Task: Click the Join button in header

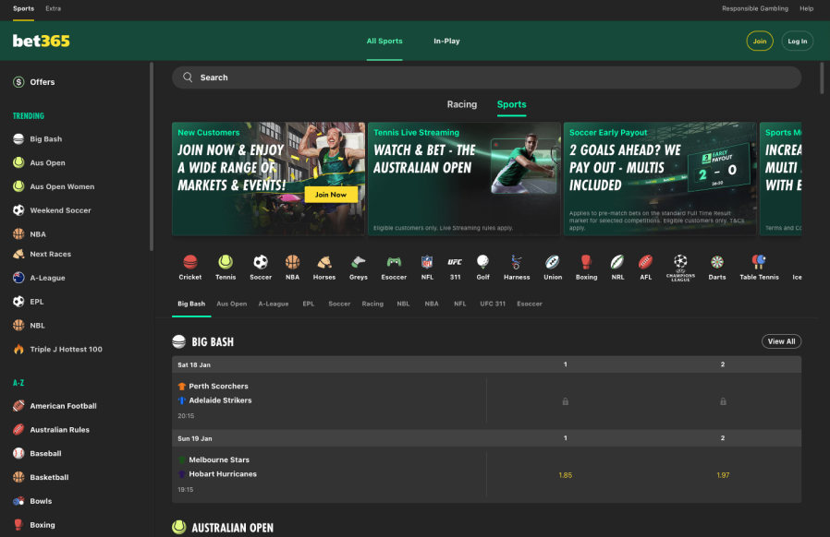Action: (760, 42)
